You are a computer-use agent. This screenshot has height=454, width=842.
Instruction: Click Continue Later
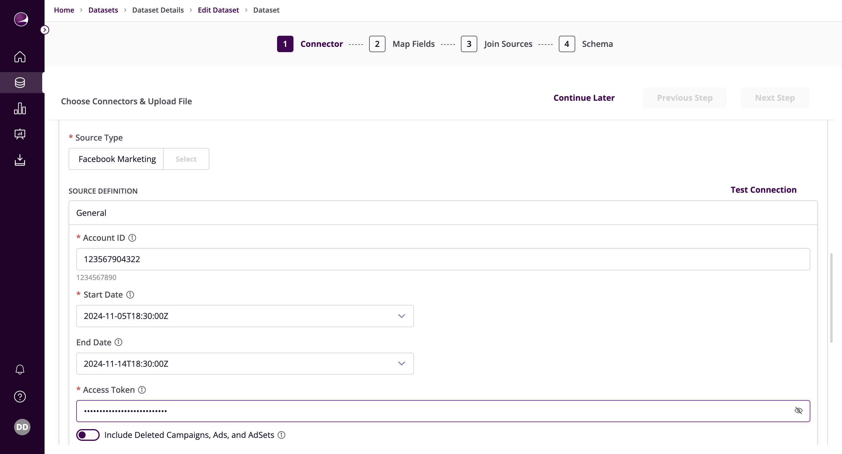[584, 97]
